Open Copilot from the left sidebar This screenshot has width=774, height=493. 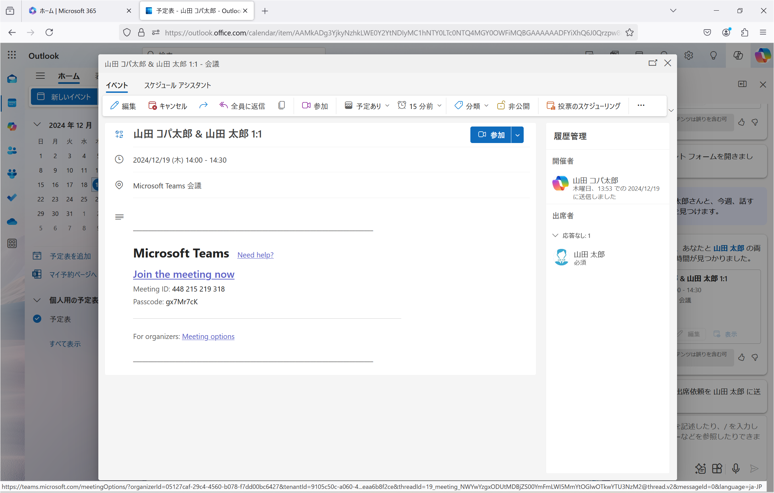coord(12,127)
